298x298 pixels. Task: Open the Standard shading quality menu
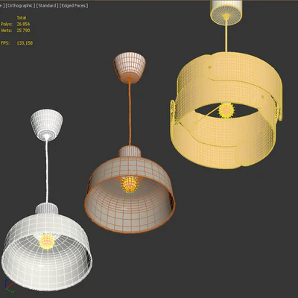[48, 5]
